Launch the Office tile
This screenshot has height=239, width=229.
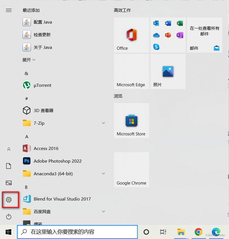pos(131,35)
